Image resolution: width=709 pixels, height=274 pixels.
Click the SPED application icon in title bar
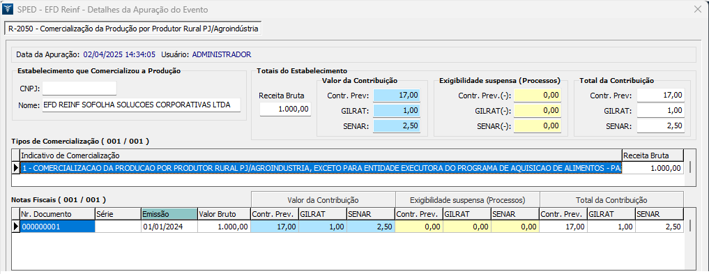[8, 10]
